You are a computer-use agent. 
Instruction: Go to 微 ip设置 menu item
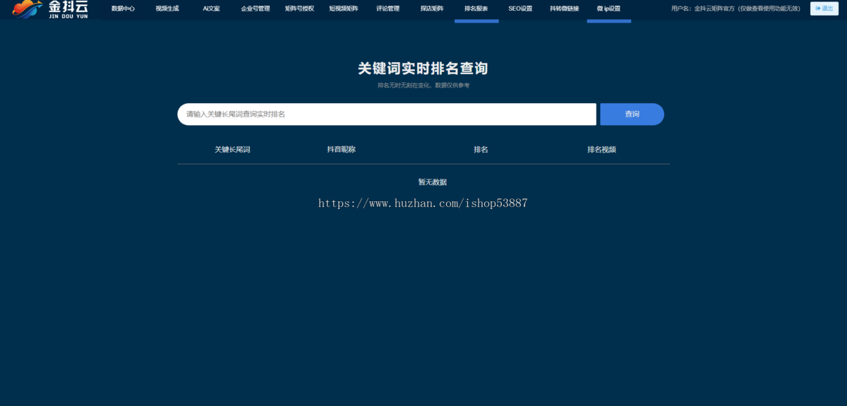[x=608, y=8]
